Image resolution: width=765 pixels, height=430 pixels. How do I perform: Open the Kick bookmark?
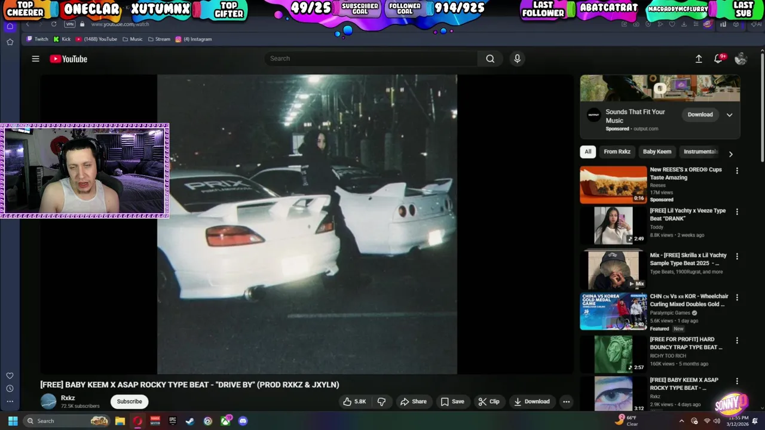coord(62,39)
